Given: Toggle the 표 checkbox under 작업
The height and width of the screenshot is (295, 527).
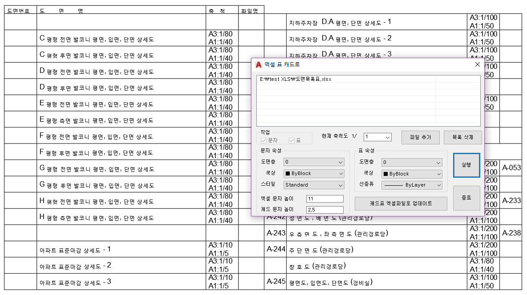Looking at the screenshot, I should [292, 141].
